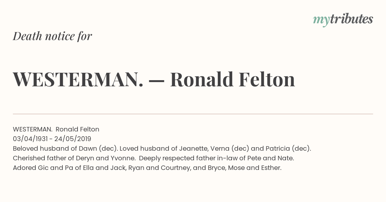Click the horizontal divider line

point(193,114)
